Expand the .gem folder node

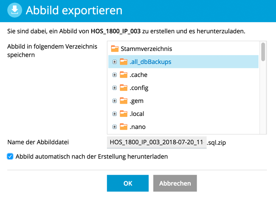pyautogui.click(x=114, y=101)
